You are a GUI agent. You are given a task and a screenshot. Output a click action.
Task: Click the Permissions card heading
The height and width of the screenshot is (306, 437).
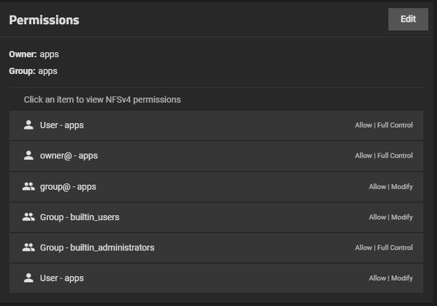coord(44,21)
